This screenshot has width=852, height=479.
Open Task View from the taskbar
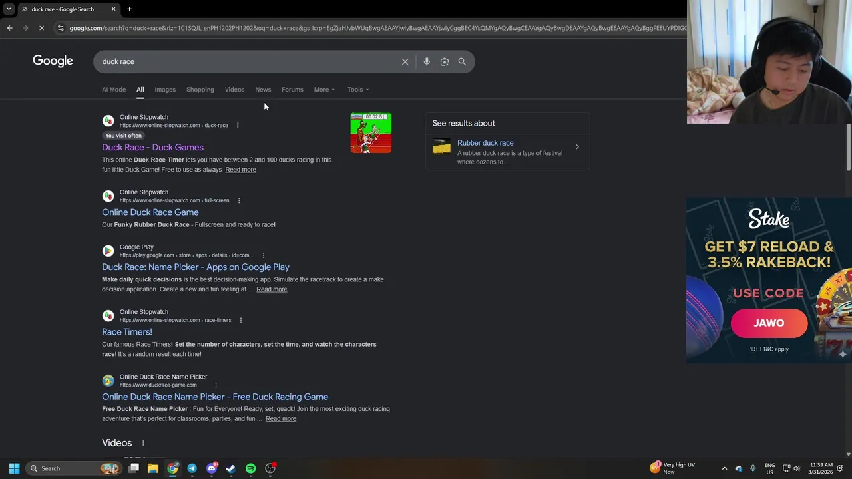[133, 468]
